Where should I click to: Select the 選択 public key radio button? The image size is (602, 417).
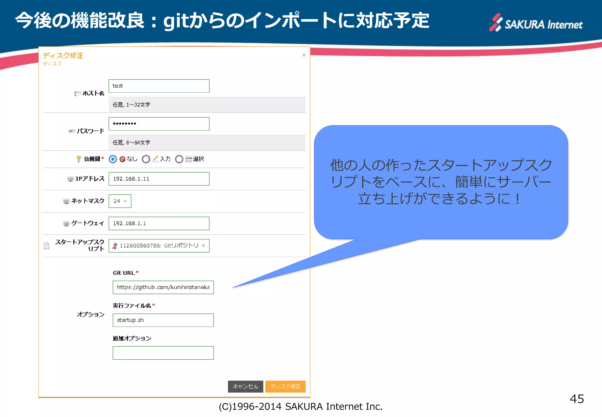[x=179, y=159]
